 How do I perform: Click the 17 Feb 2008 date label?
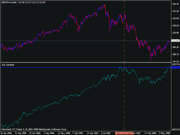coord(150,133)
